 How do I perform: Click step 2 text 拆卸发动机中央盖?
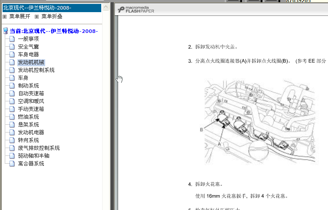[x=216, y=47]
